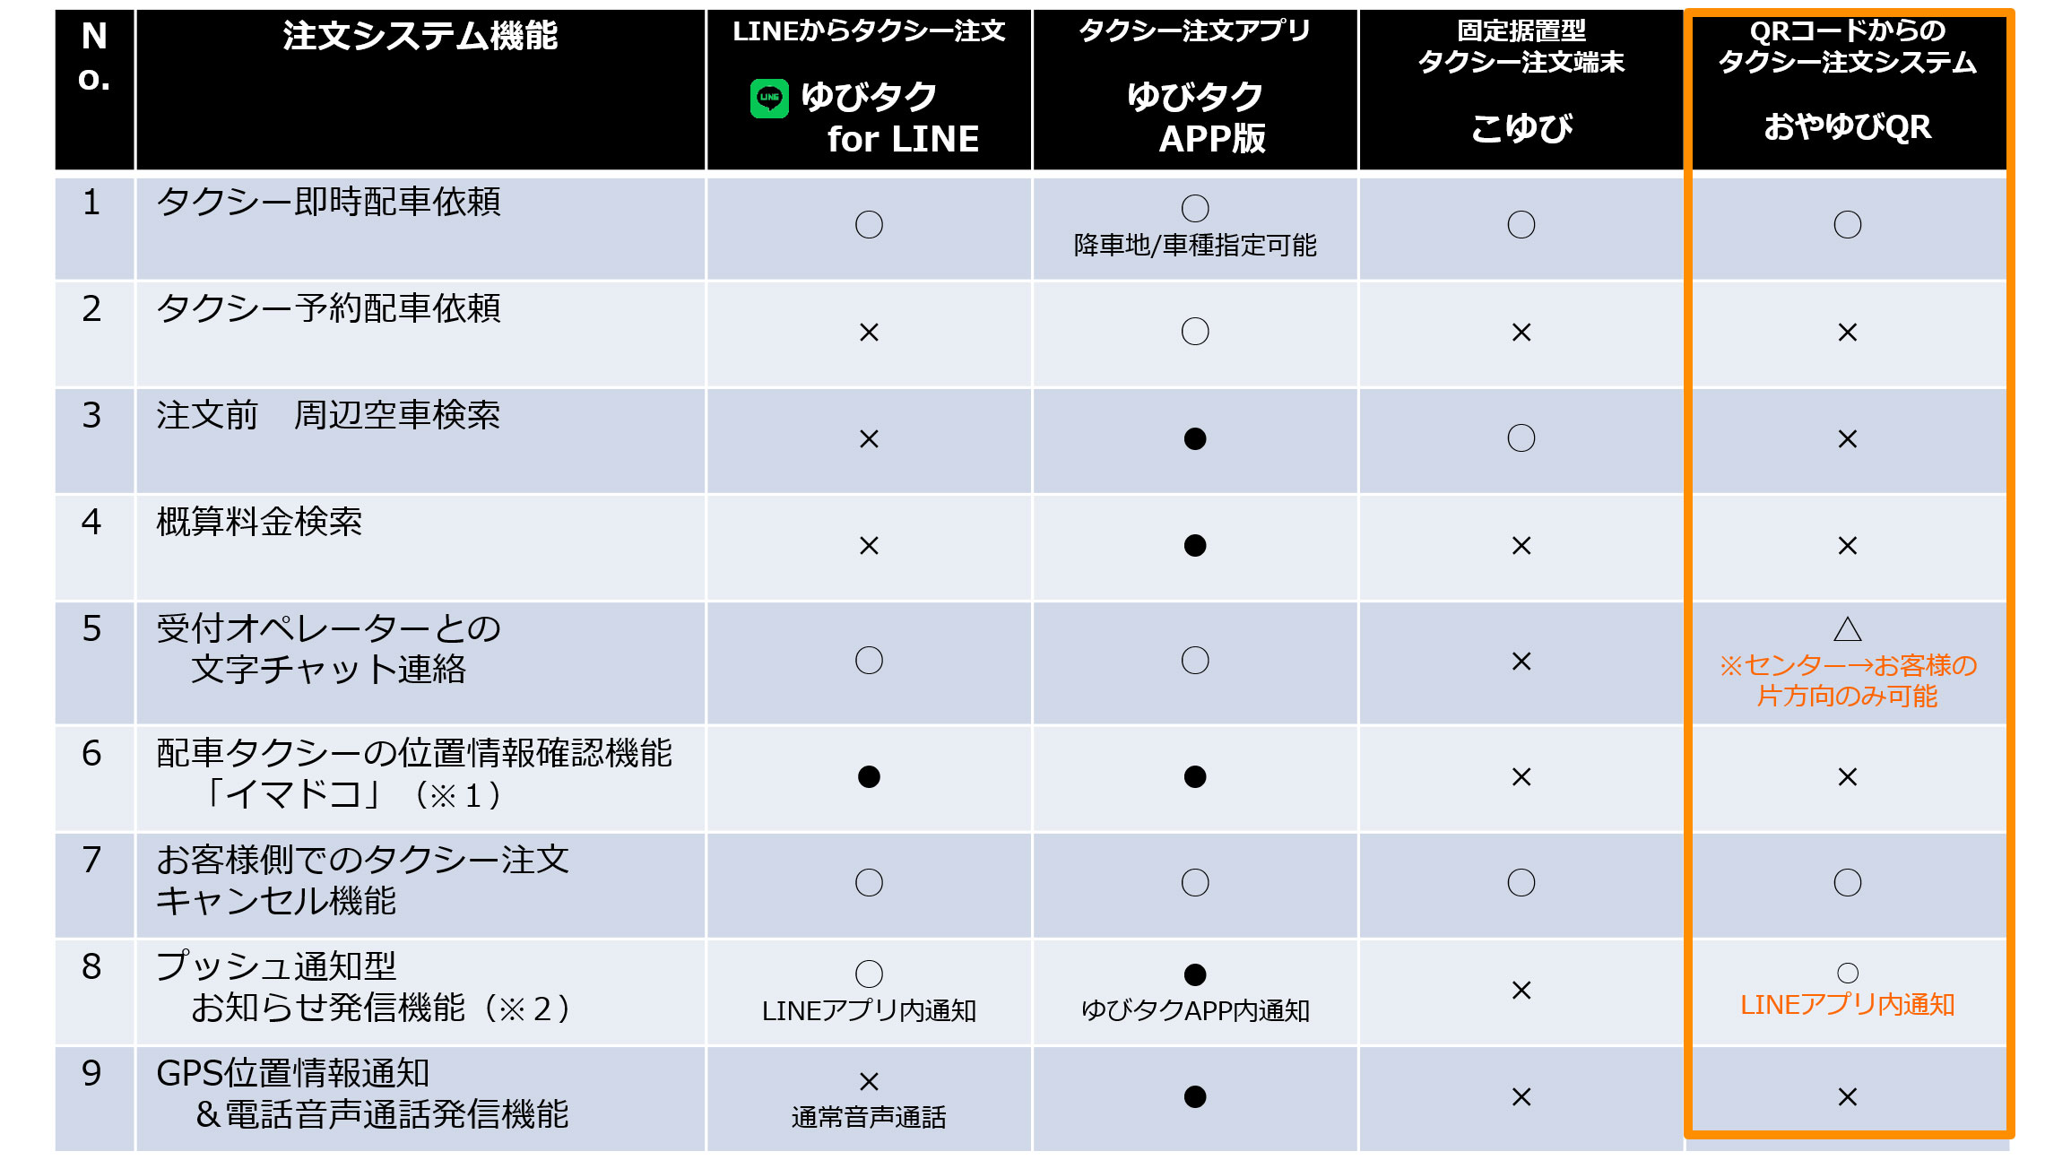Select the こゆび column header

point(1521,90)
